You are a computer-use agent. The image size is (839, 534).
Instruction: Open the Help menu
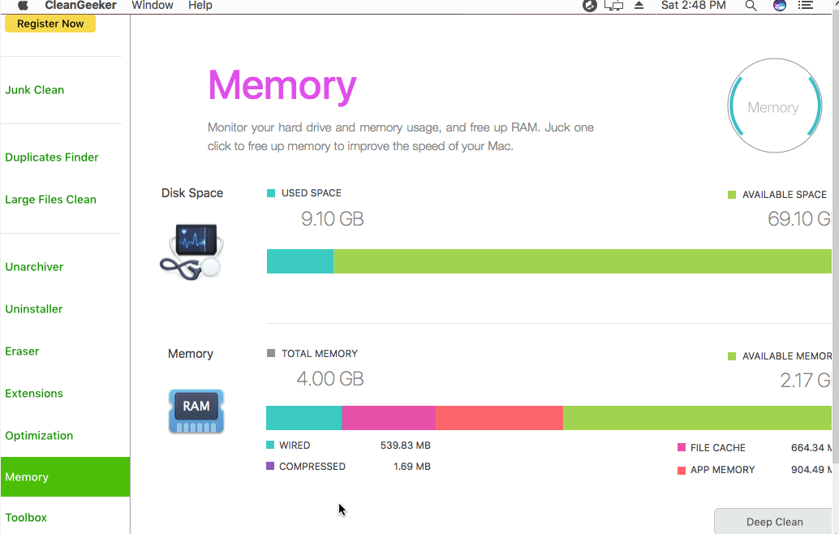[x=201, y=6]
